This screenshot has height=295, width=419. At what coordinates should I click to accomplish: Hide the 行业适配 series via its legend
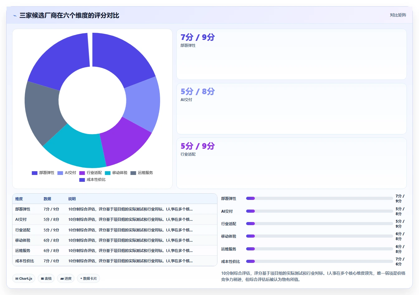(90, 173)
